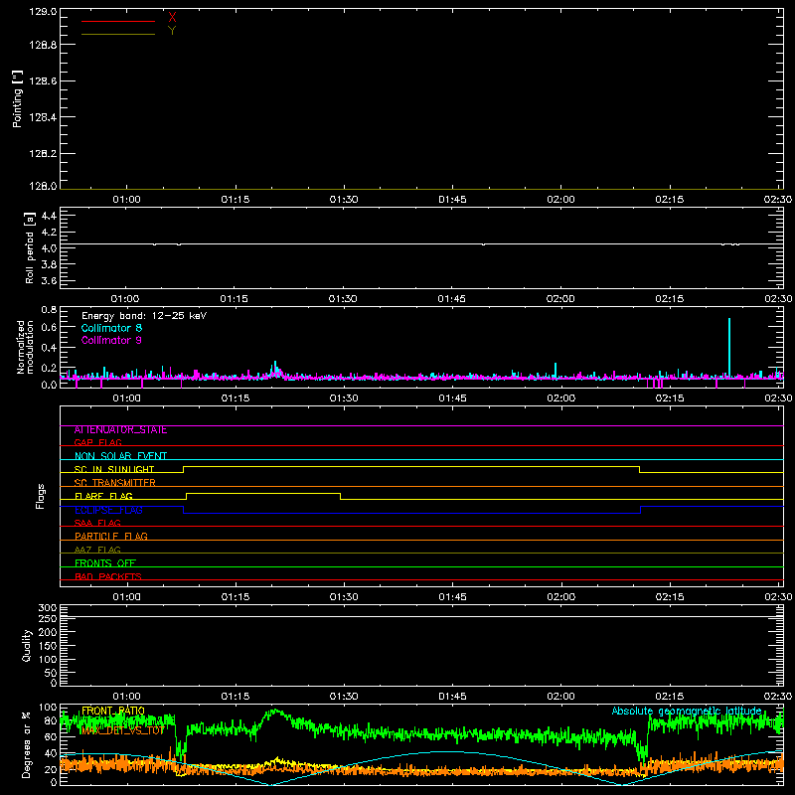Click the raised segment of the SC_IN_SUNLIGHT trace
The height and width of the screenshot is (795, 795).
tap(411, 466)
